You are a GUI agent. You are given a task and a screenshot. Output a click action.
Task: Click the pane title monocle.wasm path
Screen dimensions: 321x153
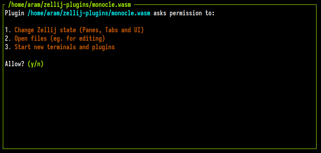click(69, 5)
